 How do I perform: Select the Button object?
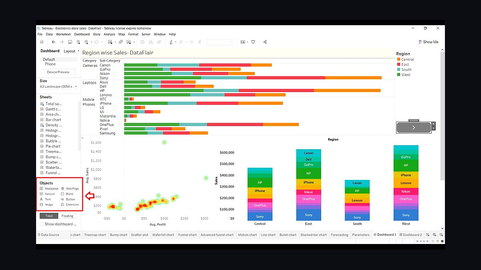[x=68, y=199]
